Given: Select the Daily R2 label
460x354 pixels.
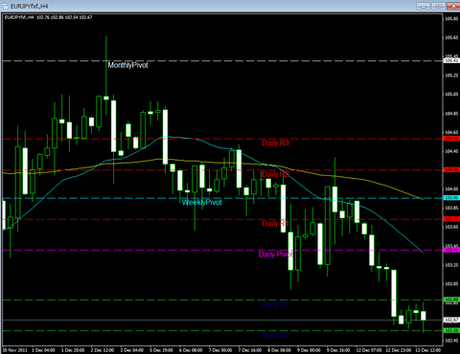Looking at the screenshot, I should [275, 174].
